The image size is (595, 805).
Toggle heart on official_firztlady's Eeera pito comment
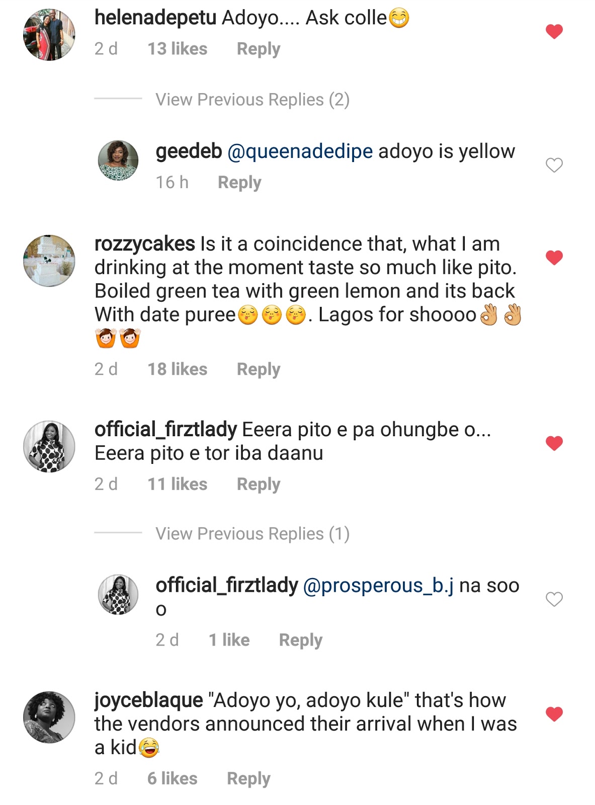pos(554,443)
